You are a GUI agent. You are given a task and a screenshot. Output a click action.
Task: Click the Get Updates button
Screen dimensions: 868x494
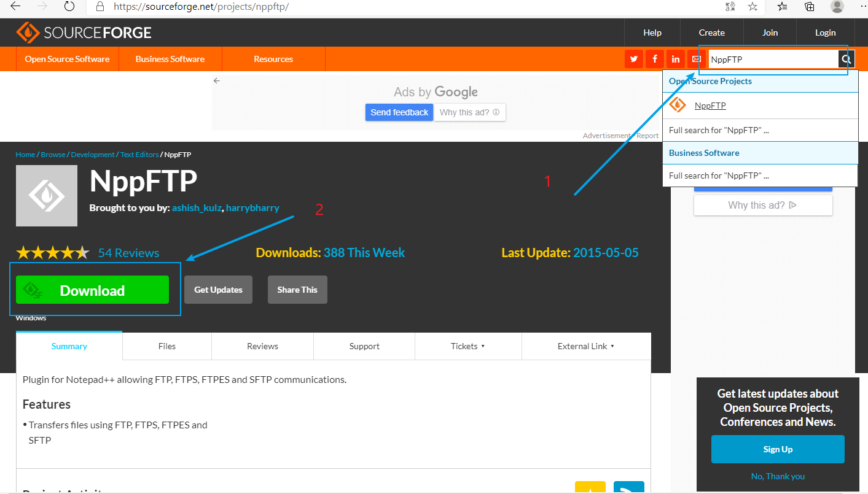(218, 290)
